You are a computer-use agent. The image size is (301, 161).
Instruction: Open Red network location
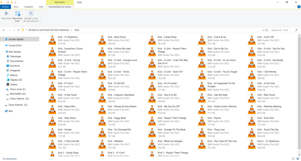coord(10,111)
